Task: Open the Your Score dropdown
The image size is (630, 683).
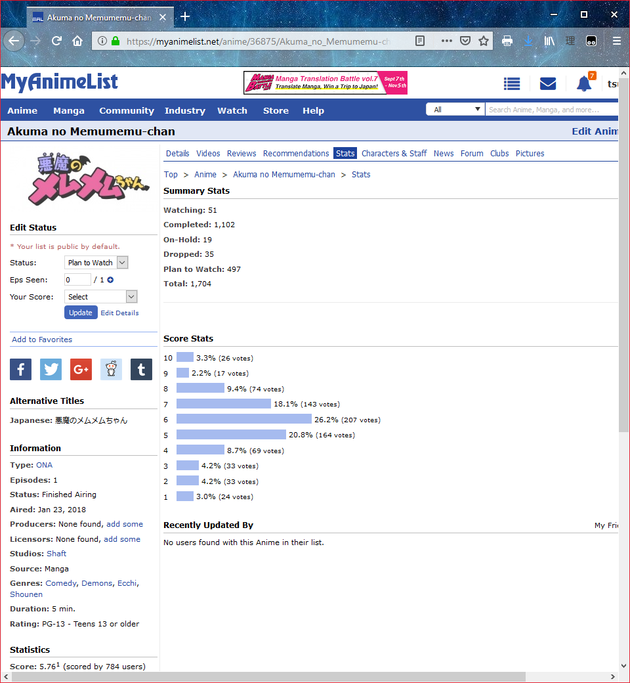Action: [x=101, y=297]
